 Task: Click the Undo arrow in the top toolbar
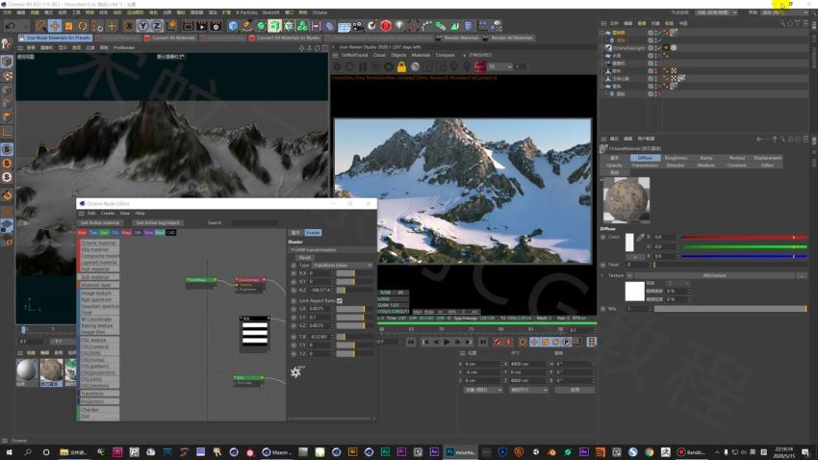tap(10, 26)
